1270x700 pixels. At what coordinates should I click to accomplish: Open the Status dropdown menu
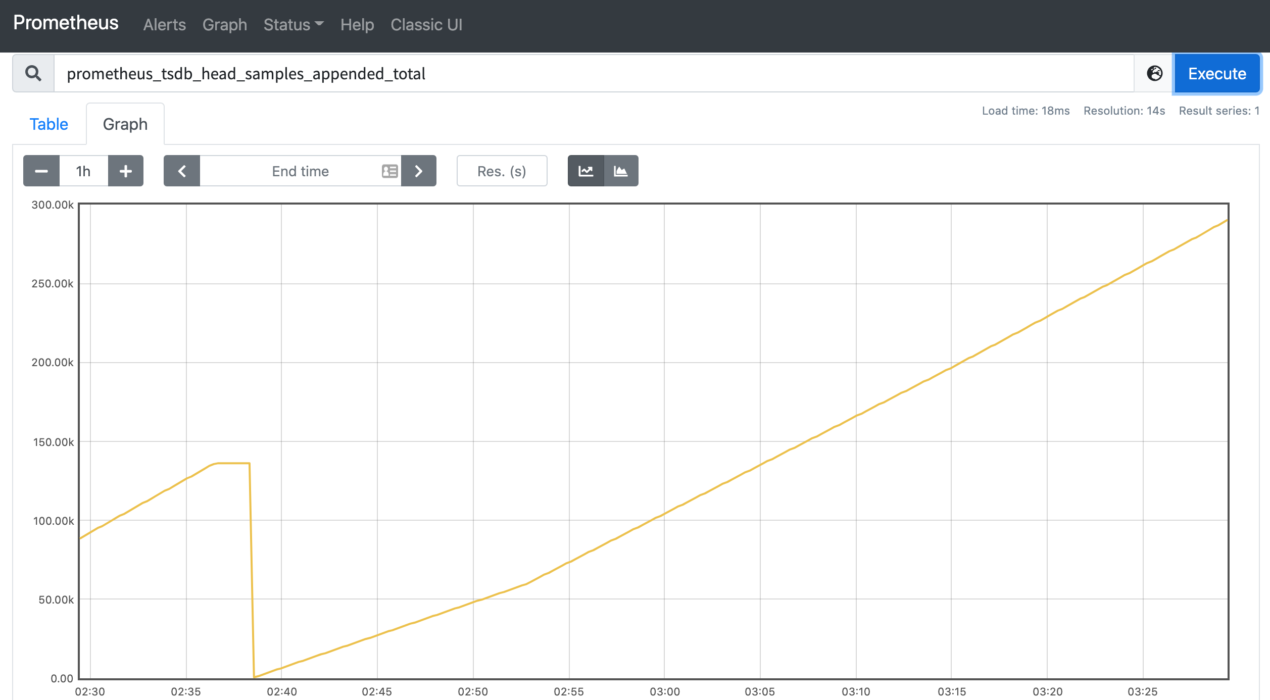pos(292,24)
